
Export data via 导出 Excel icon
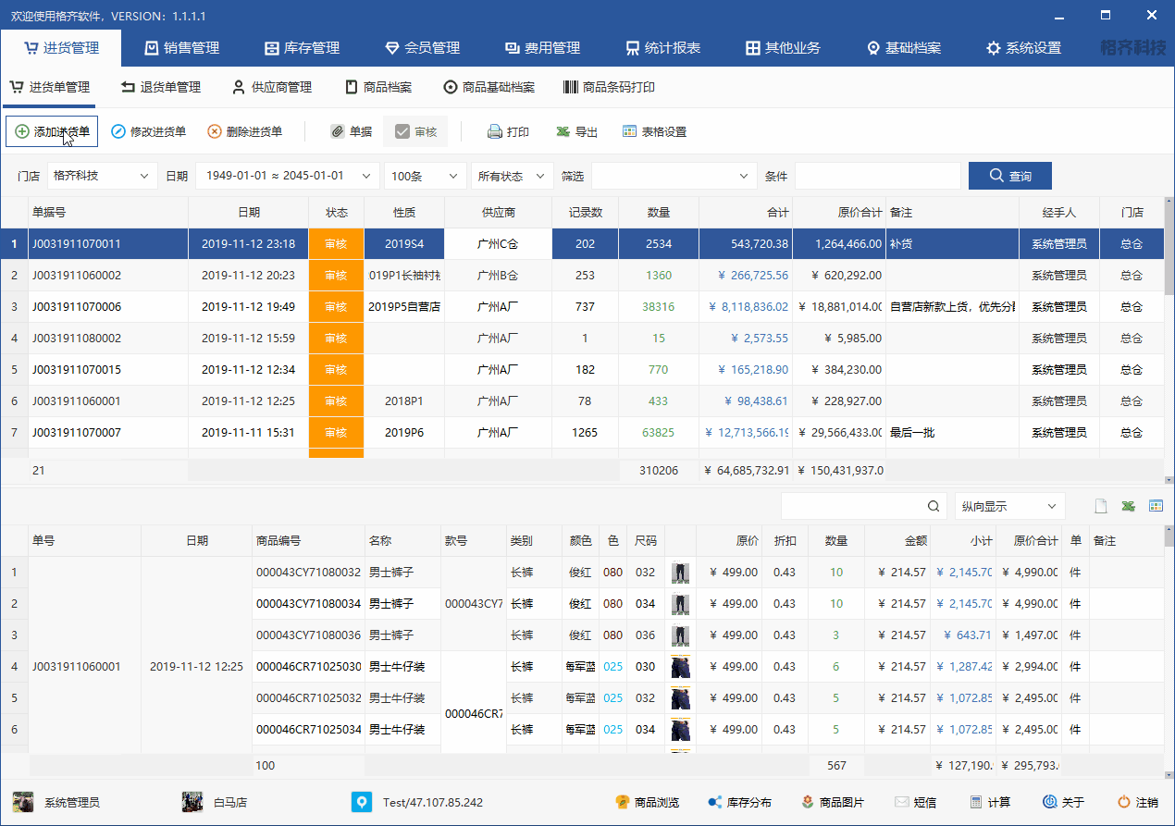coord(563,132)
